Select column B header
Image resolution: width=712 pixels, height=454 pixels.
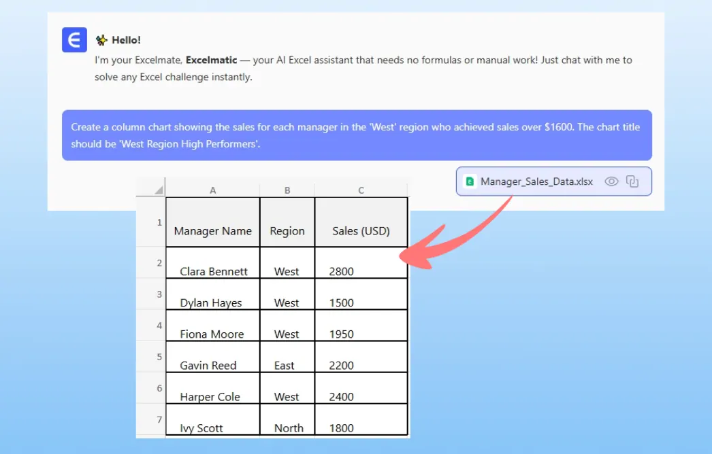287,190
